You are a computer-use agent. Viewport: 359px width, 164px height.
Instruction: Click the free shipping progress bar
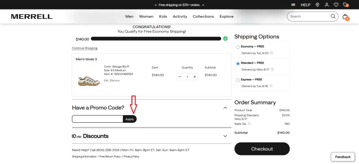(156, 39)
